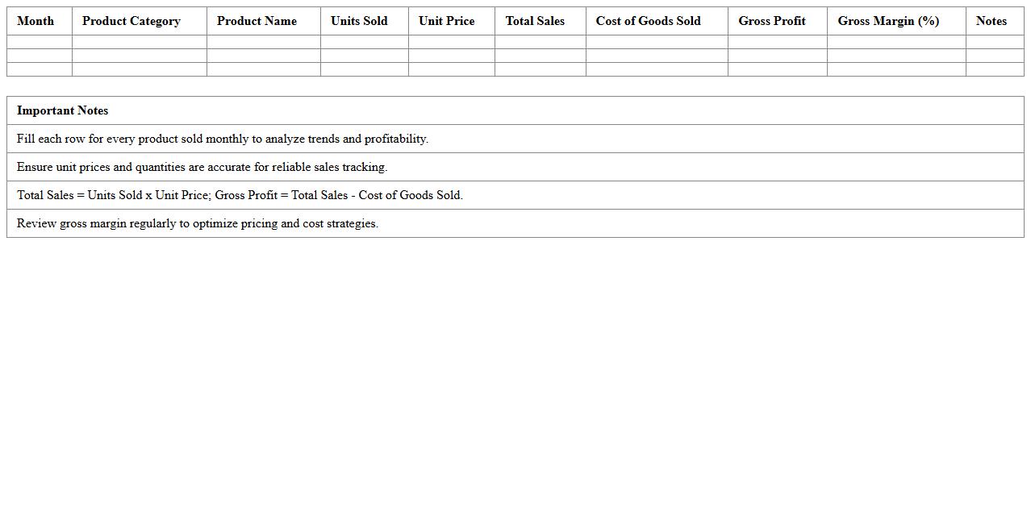The width and height of the screenshot is (1031, 524).
Task: Click the last empty cell under Notes column
Action: [995, 69]
